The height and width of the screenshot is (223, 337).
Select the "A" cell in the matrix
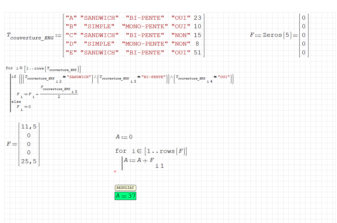[71, 18]
